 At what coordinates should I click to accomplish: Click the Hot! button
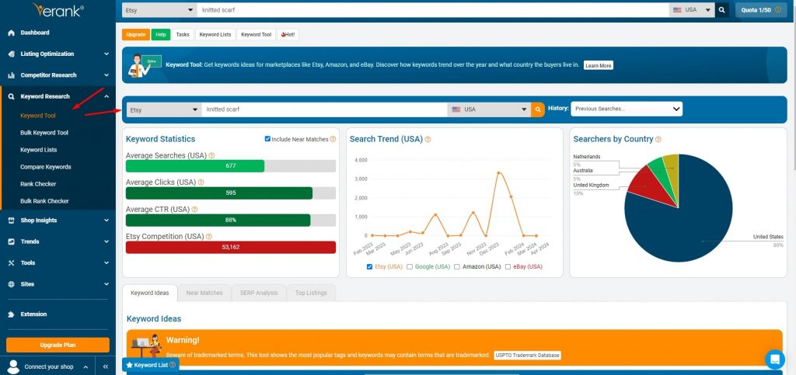[288, 34]
